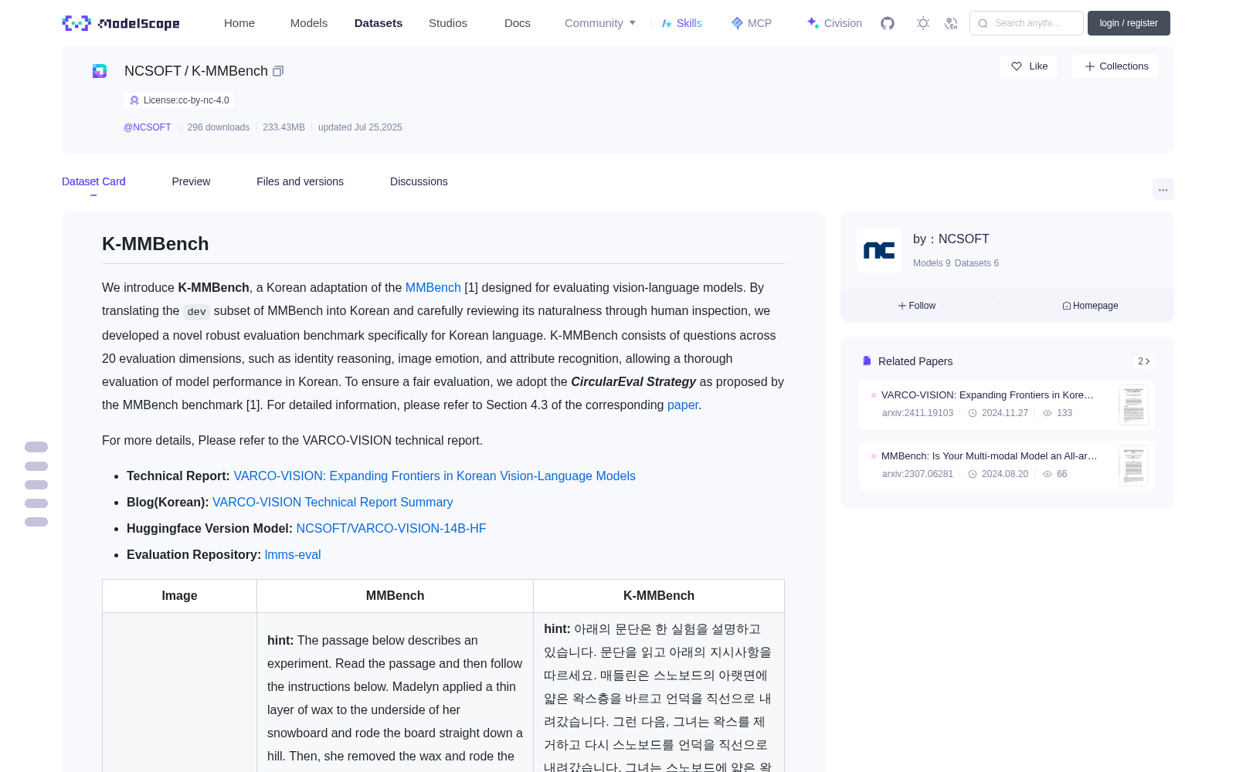Click the plus icon on Collections
Image resolution: width=1236 pixels, height=772 pixels.
tap(1089, 66)
